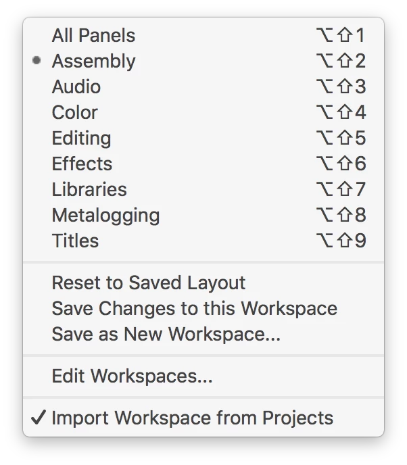This screenshot has height=465, width=407.
Task: Open the Libraries workspace
Action: click(x=89, y=190)
